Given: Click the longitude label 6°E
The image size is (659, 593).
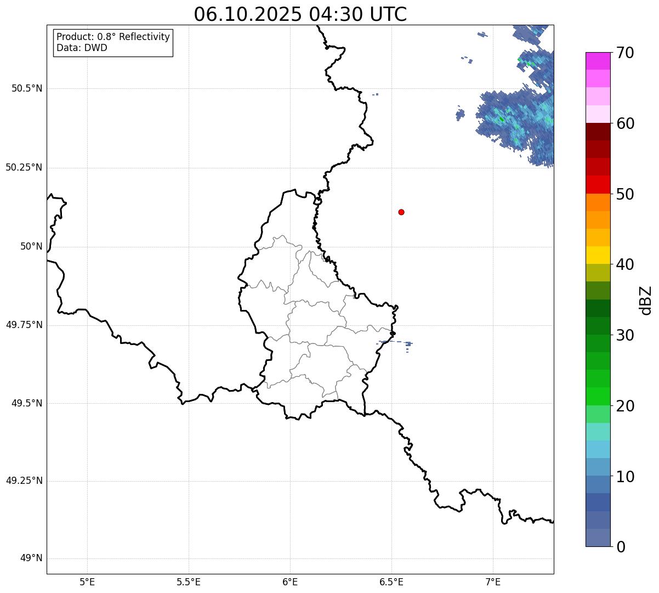Looking at the screenshot, I should pyautogui.click(x=290, y=581).
